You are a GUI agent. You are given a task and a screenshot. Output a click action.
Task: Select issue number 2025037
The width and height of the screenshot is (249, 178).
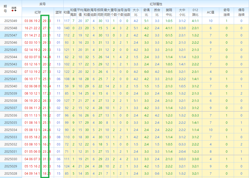coord(11,108)
